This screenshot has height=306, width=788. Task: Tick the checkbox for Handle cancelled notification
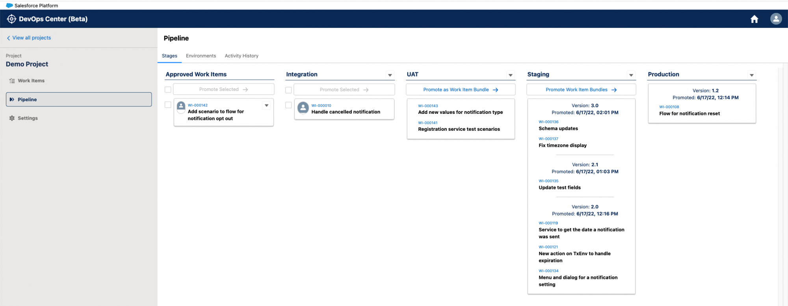point(288,105)
